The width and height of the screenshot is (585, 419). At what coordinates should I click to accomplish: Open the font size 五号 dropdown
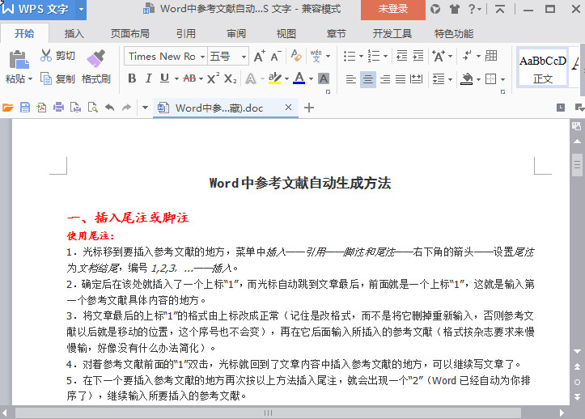click(244, 57)
